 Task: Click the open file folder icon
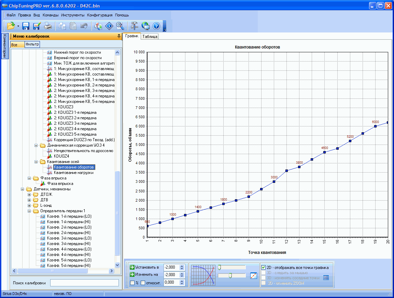pos(11,26)
